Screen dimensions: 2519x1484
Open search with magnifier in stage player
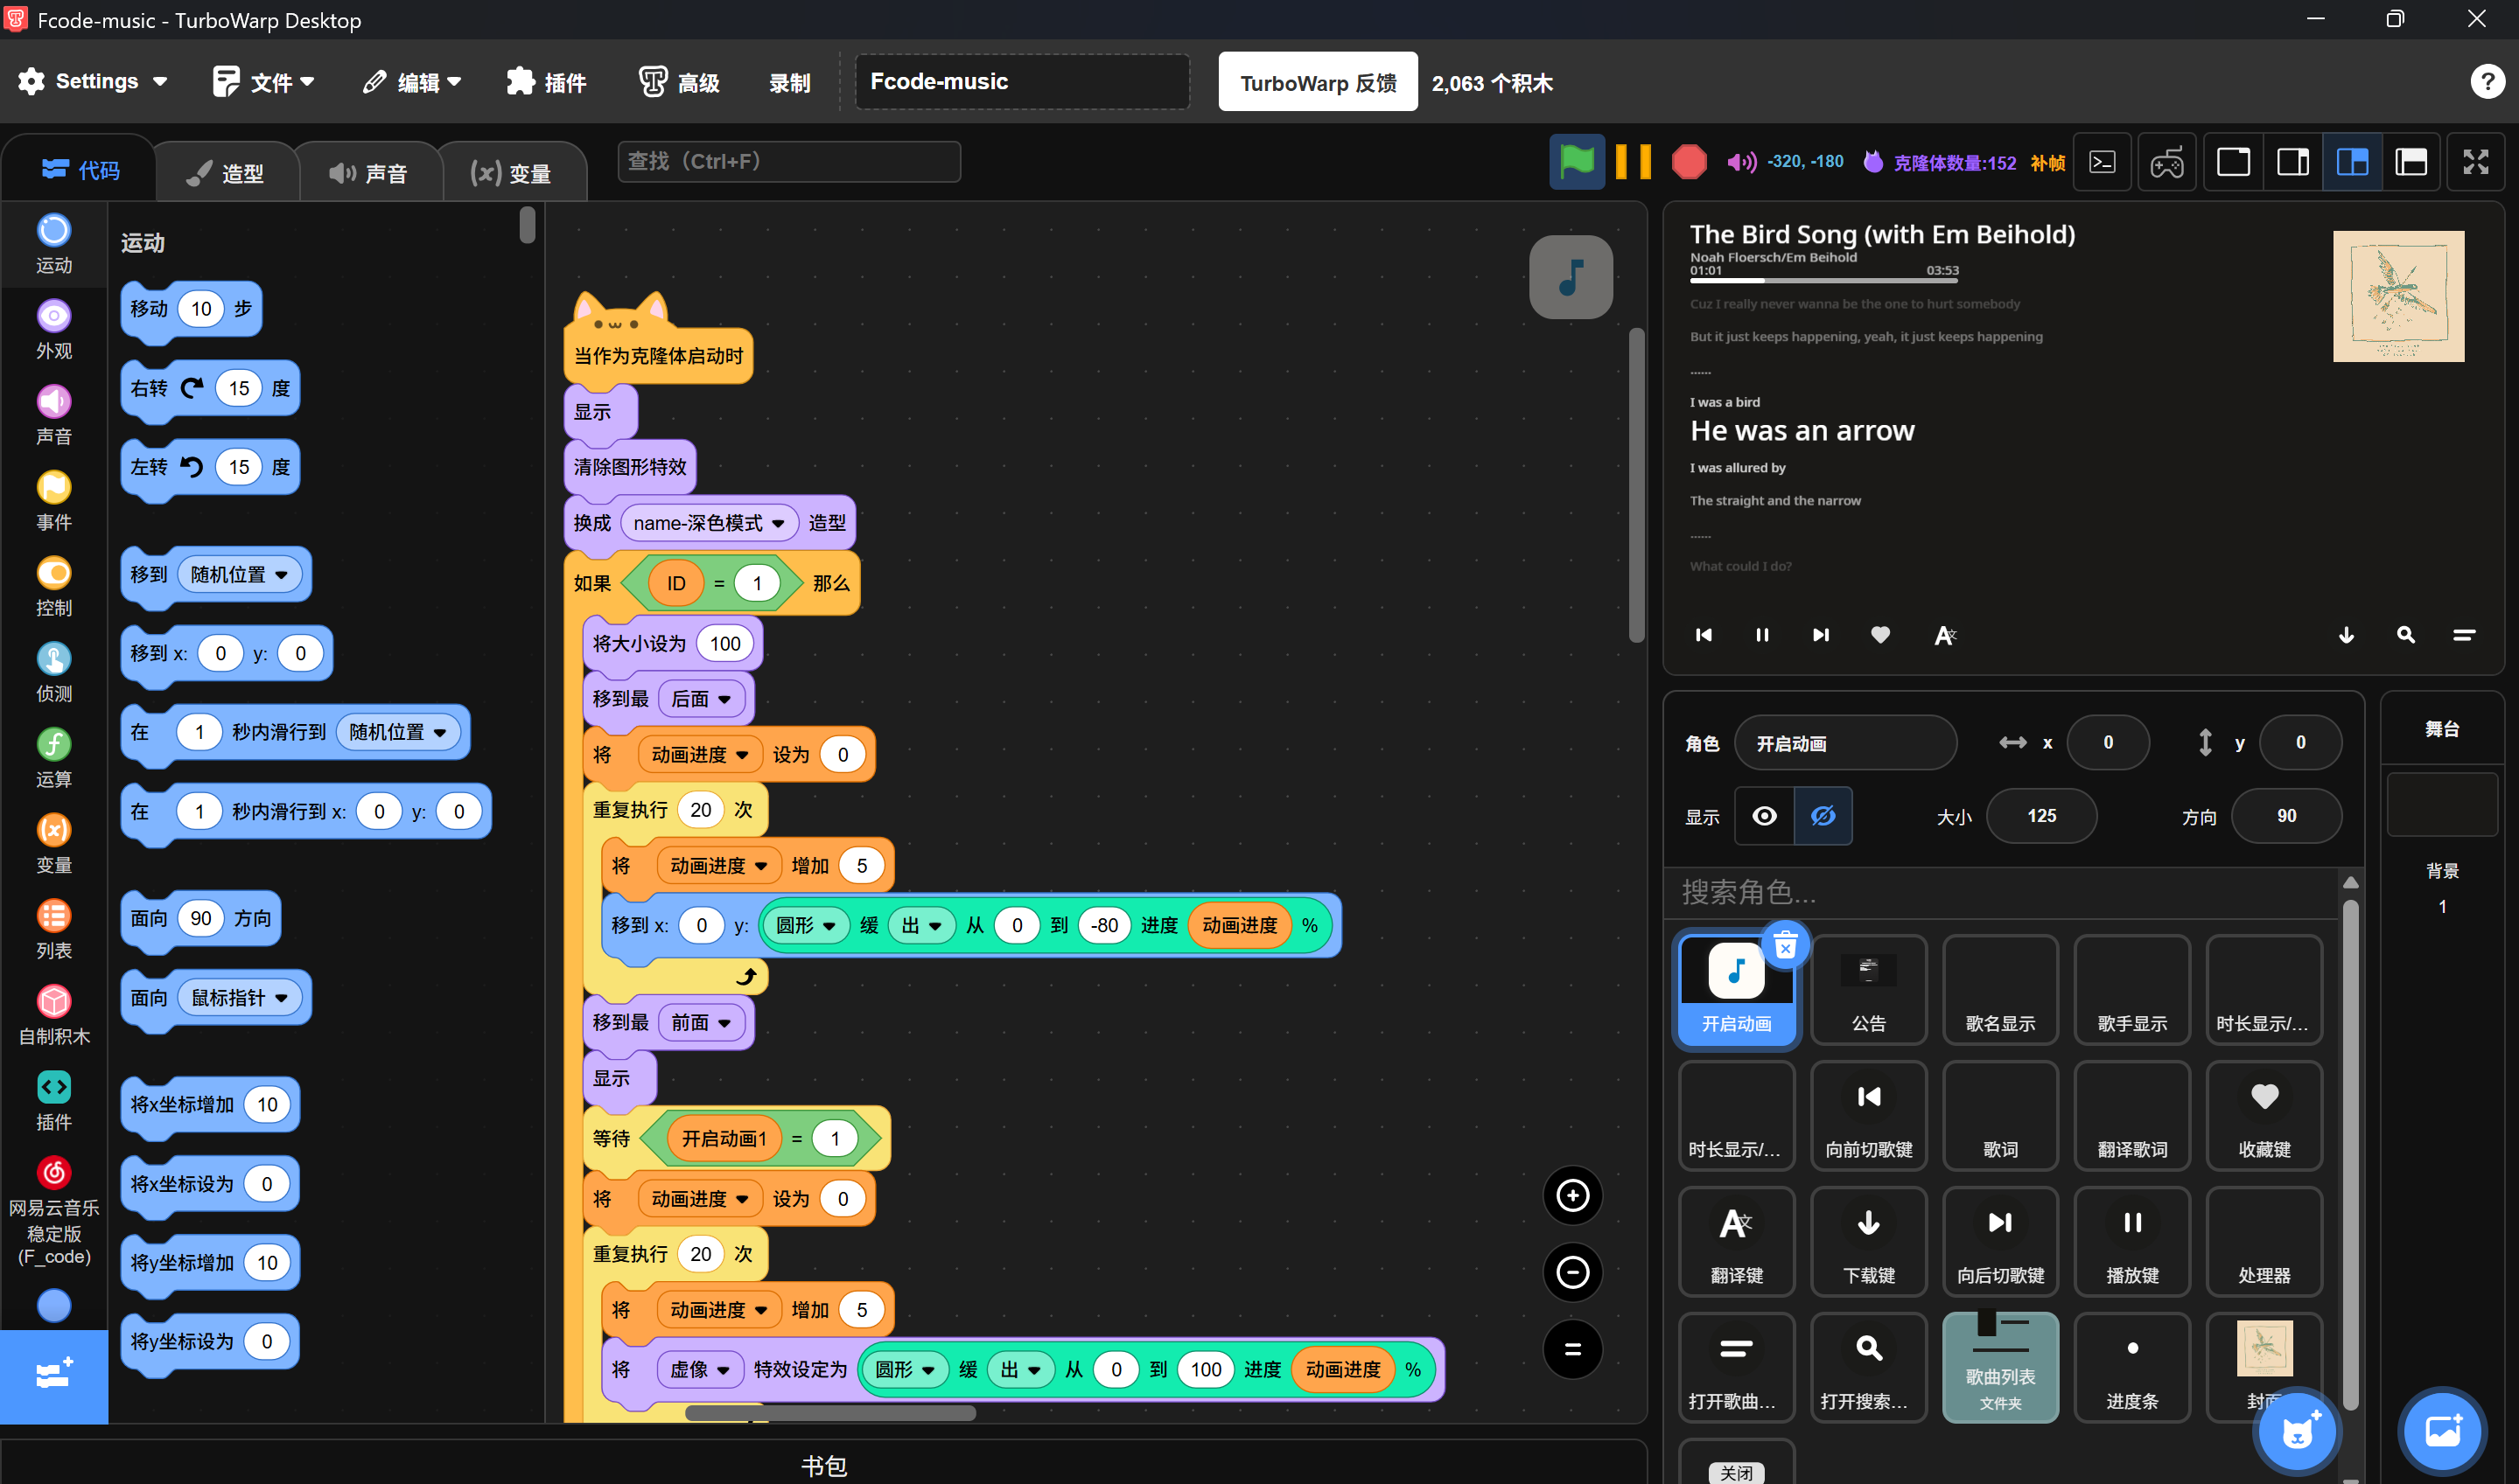(2405, 635)
